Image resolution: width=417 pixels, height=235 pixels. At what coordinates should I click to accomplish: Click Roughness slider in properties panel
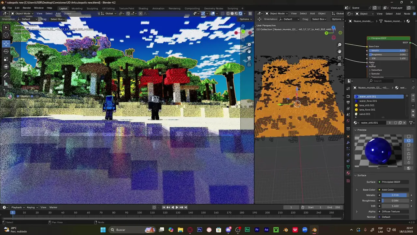coord(395,200)
